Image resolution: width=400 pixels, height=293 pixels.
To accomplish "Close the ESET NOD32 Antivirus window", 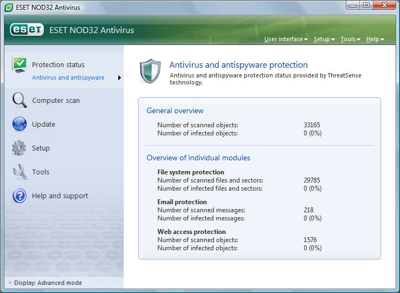I will click(385, 5).
